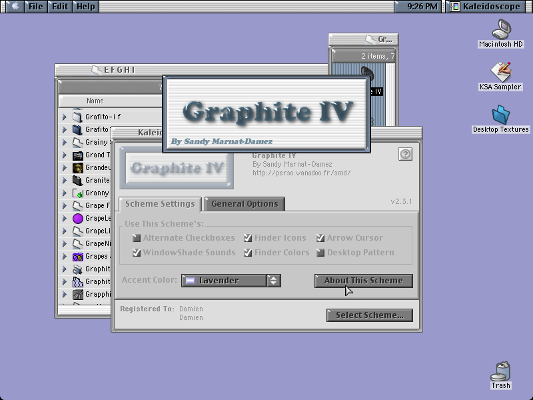Image resolution: width=533 pixels, height=400 pixels.
Task: Switch to the General Options tab
Action: coord(245,204)
